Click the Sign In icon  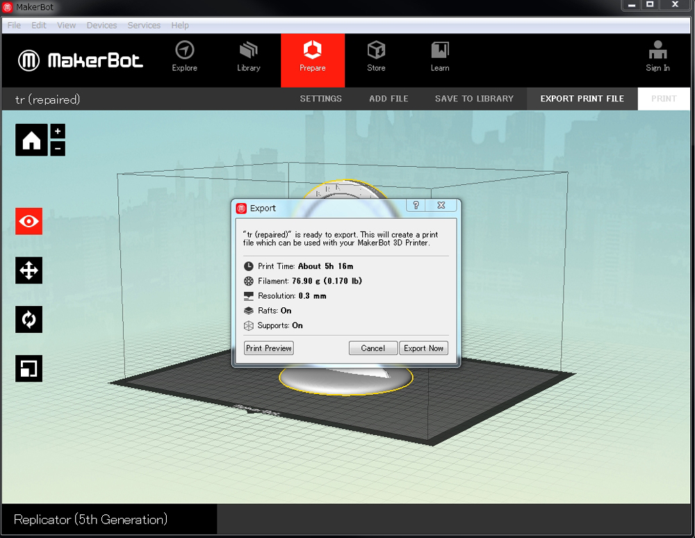point(657,56)
